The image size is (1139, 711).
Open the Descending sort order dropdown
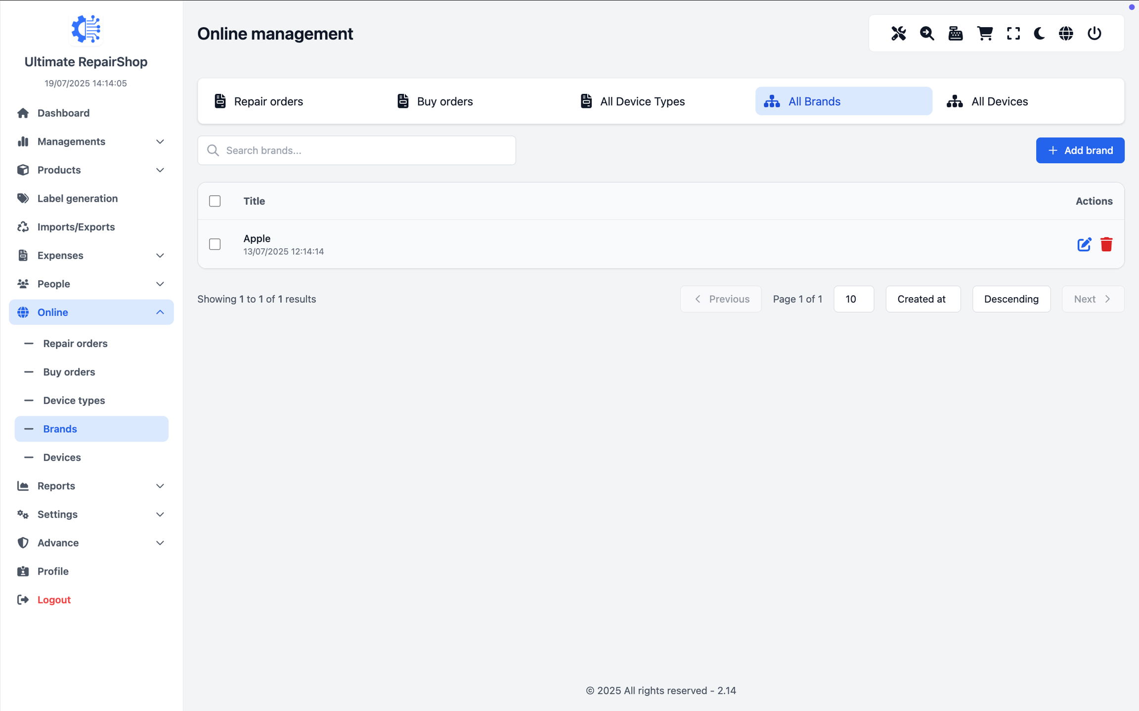point(1011,299)
